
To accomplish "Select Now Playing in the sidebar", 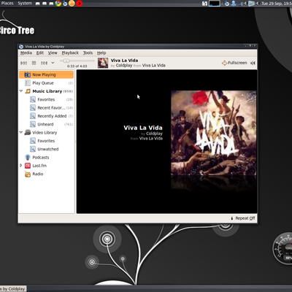I will [46, 74].
